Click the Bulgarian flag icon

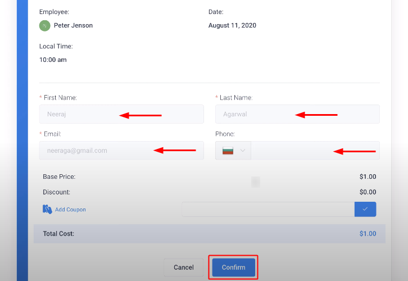click(x=228, y=151)
